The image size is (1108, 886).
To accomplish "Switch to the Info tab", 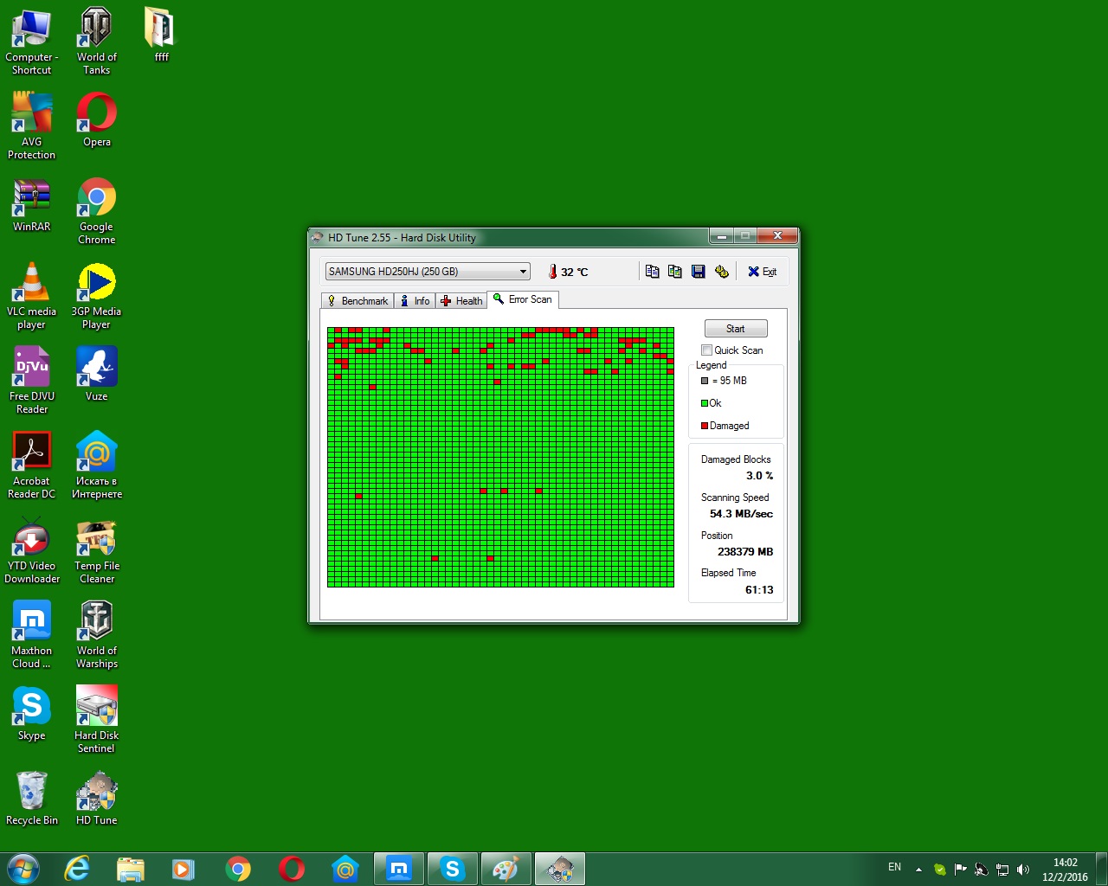I will click(x=415, y=301).
